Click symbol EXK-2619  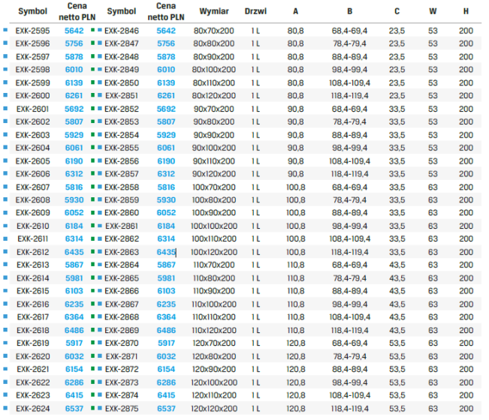[32, 344]
